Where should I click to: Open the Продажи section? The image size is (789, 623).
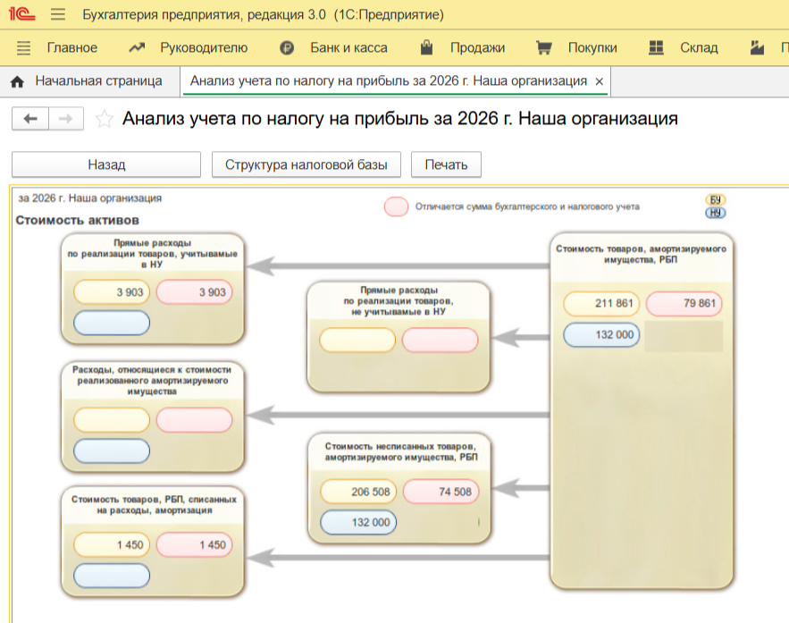(477, 47)
